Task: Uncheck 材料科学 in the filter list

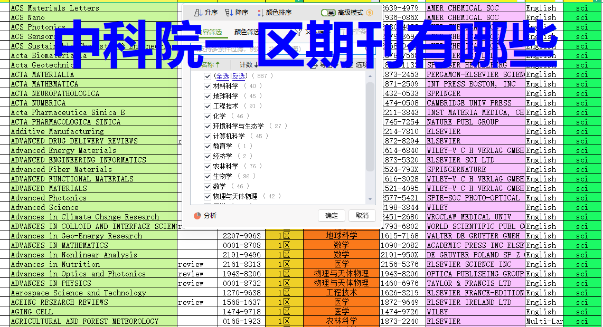Action: pyautogui.click(x=208, y=86)
